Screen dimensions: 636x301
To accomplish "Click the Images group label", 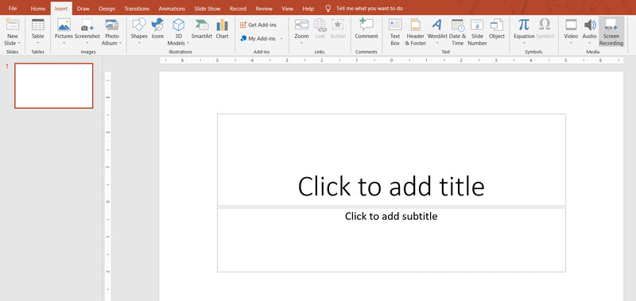I will click(88, 52).
